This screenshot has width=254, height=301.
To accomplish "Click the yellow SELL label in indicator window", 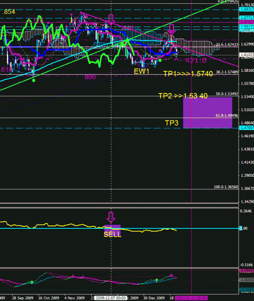I will 112,235.
